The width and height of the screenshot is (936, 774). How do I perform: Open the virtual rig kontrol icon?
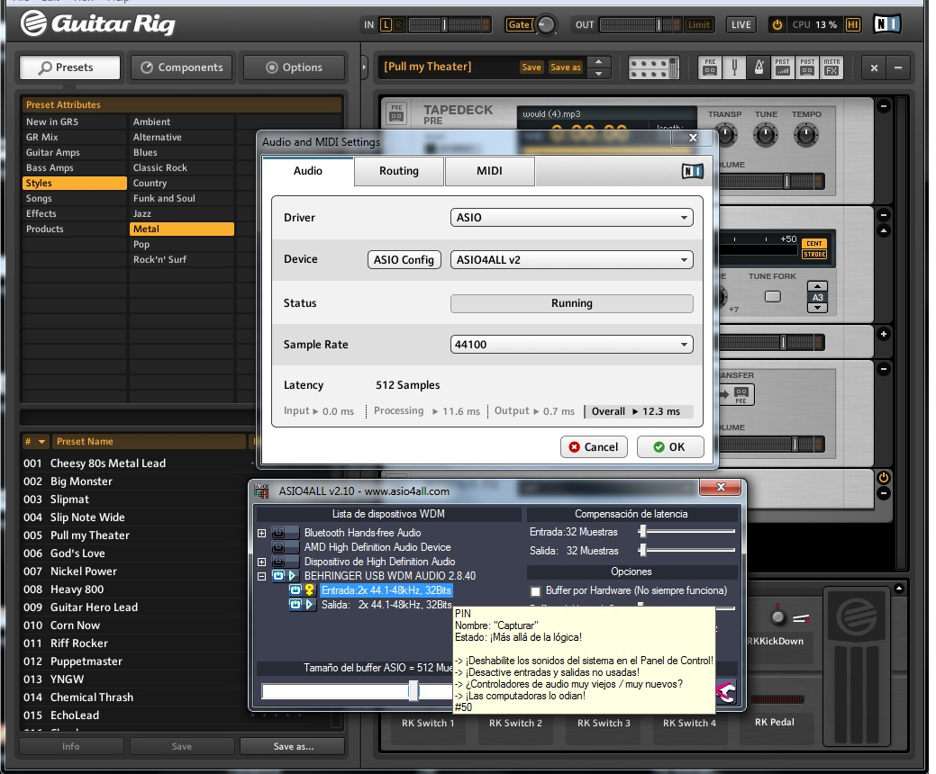651,67
